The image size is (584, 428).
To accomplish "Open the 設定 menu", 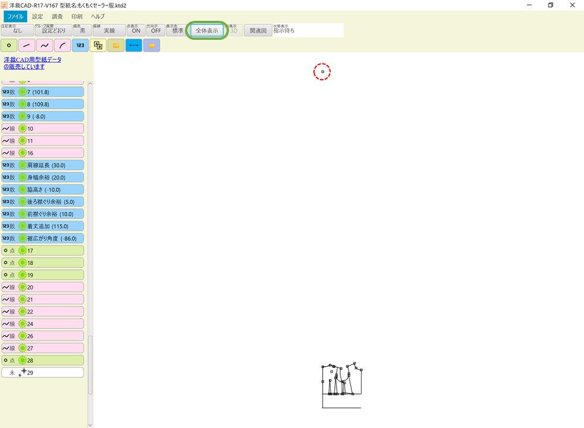I will pos(37,16).
